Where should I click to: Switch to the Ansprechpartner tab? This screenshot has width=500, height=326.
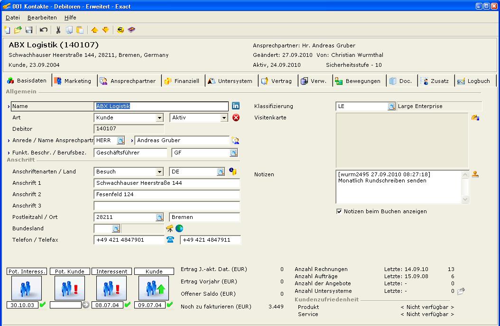click(128, 81)
